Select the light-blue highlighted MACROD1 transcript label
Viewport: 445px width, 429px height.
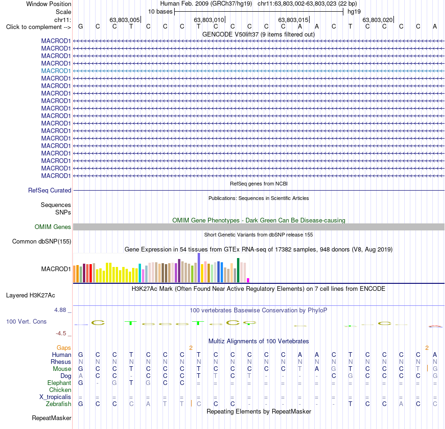click(56, 71)
